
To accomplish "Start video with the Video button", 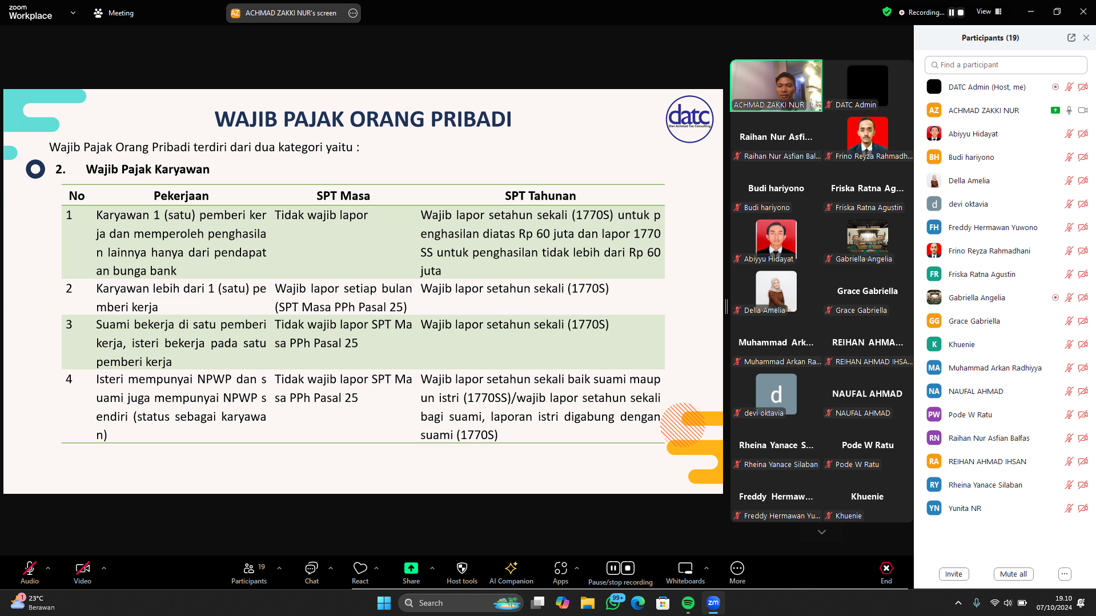I will [82, 568].
